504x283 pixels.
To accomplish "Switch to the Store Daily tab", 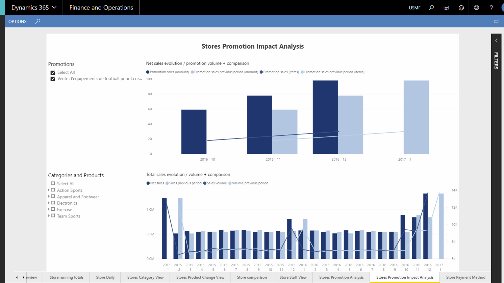I will [105, 277].
